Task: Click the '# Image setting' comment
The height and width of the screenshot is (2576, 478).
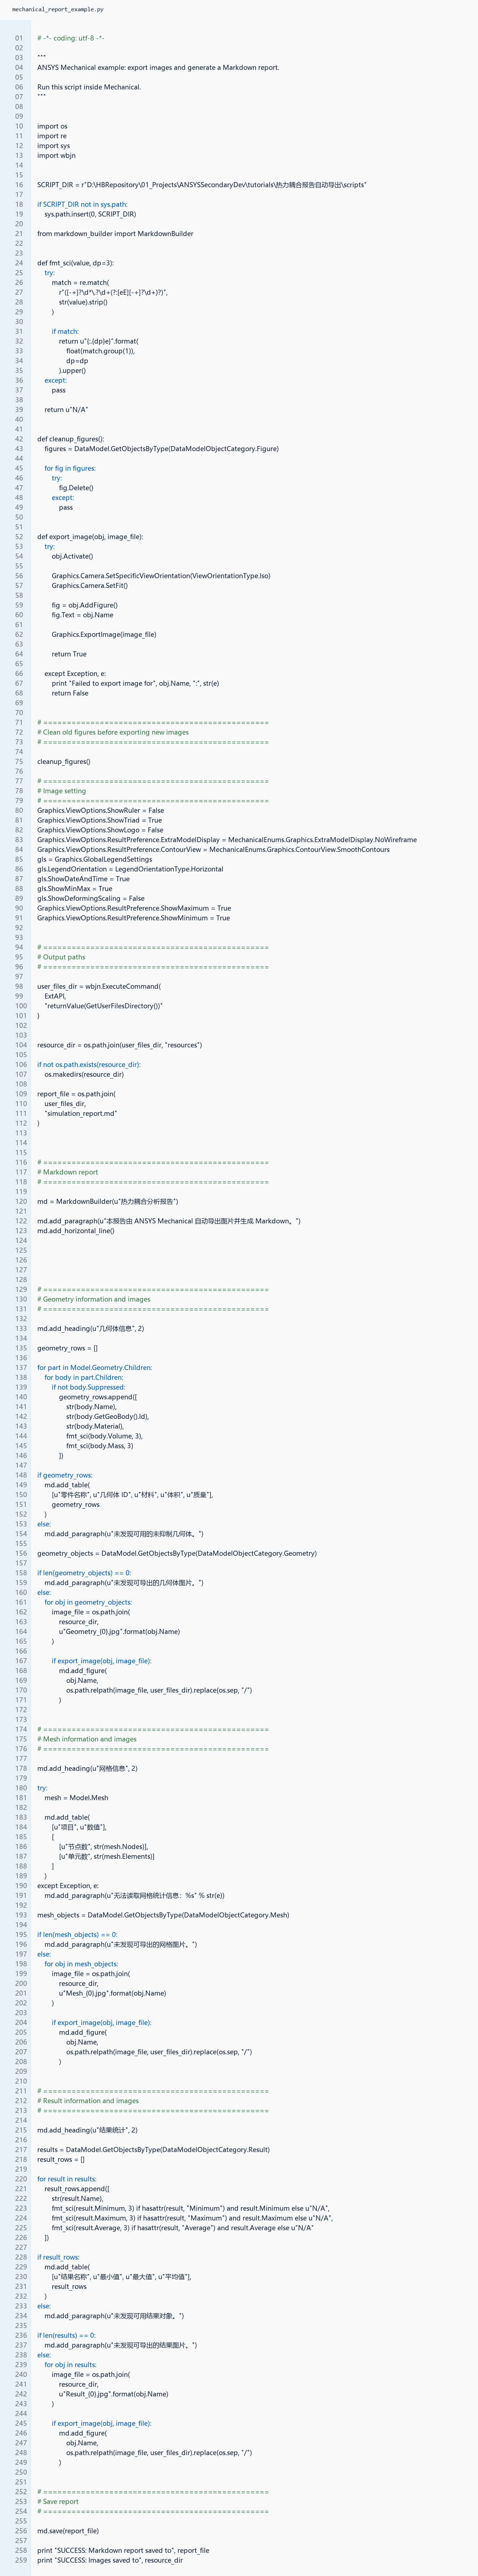Action: click(61, 791)
